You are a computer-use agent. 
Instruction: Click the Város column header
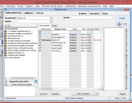[x=75, y=29]
